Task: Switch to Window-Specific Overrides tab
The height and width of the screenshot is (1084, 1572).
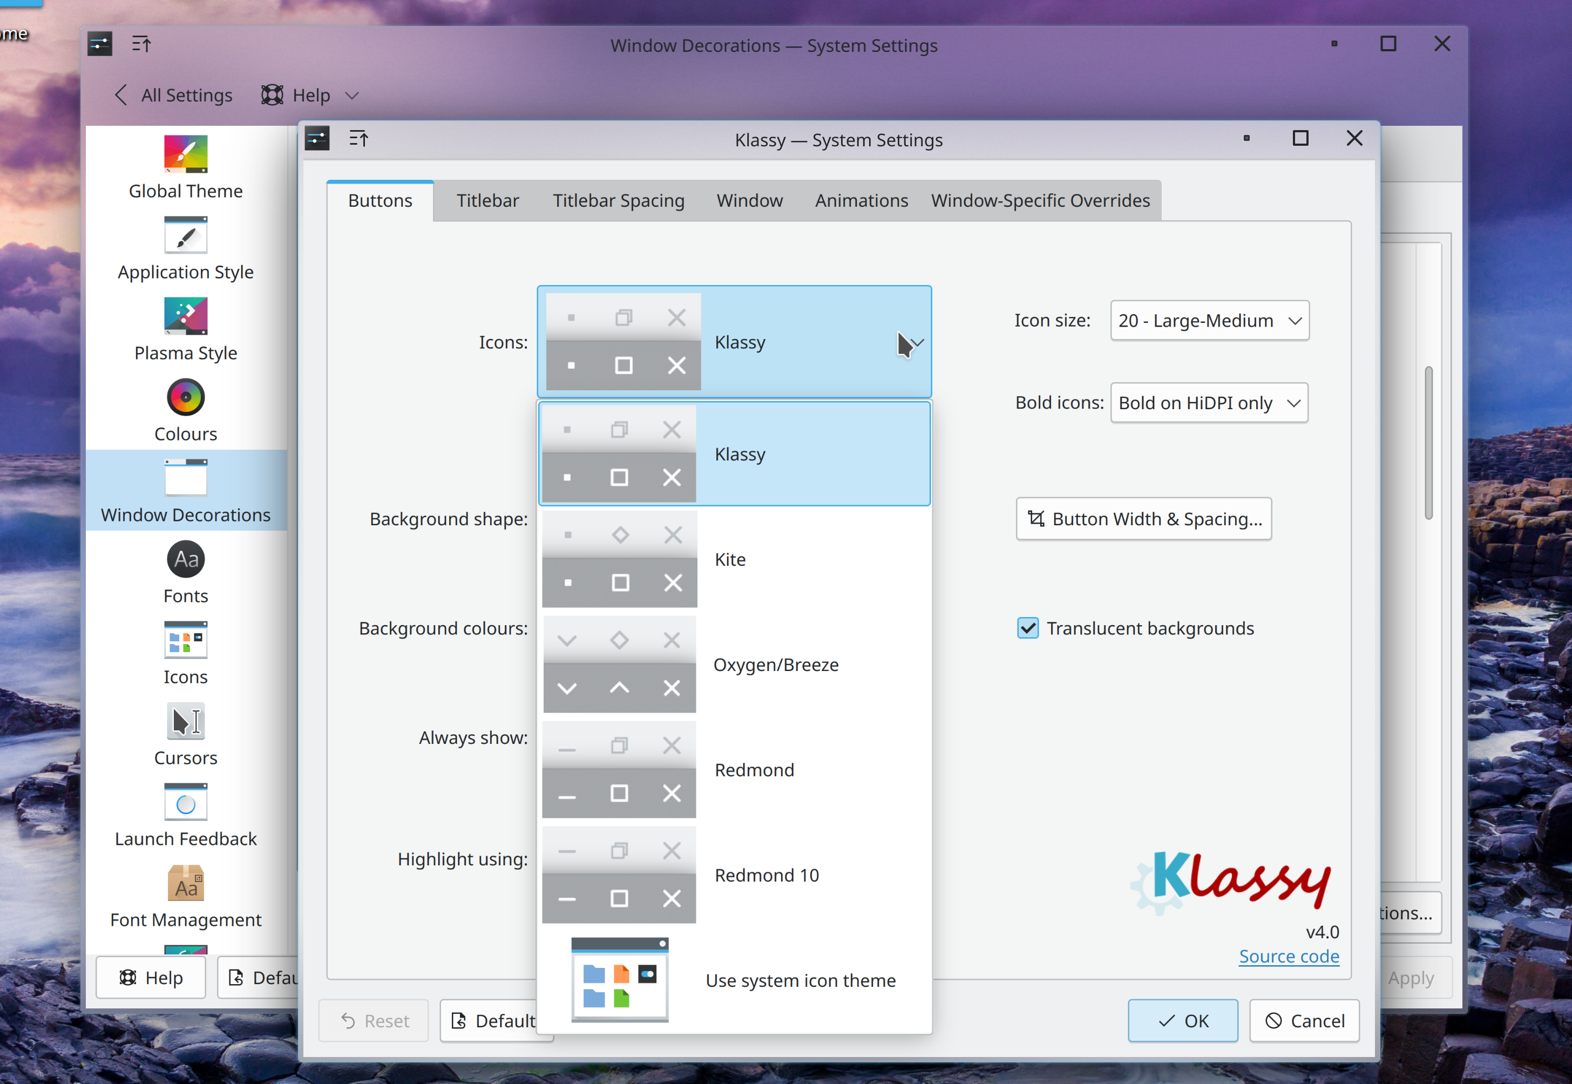Action: [1040, 201]
